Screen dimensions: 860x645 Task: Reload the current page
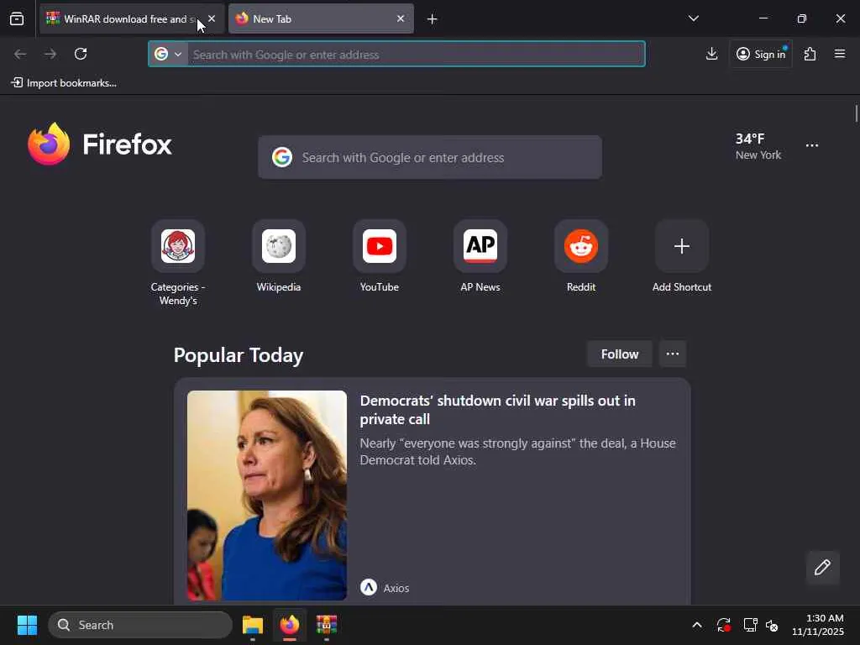(x=81, y=54)
